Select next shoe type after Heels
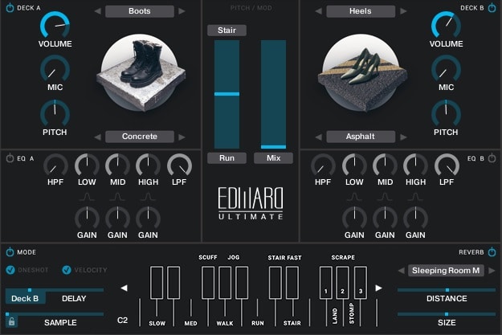This screenshot has height=335, width=502. 403,11
